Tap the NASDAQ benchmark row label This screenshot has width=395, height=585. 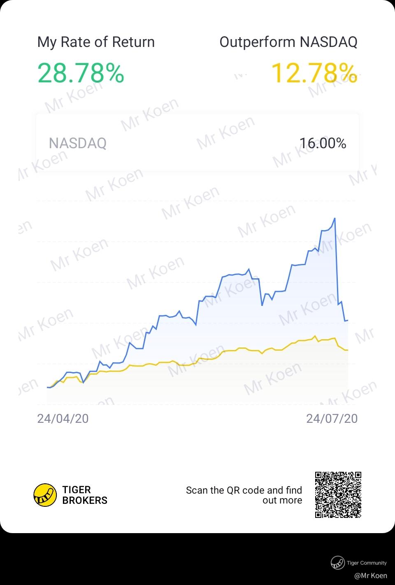pos(77,143)
